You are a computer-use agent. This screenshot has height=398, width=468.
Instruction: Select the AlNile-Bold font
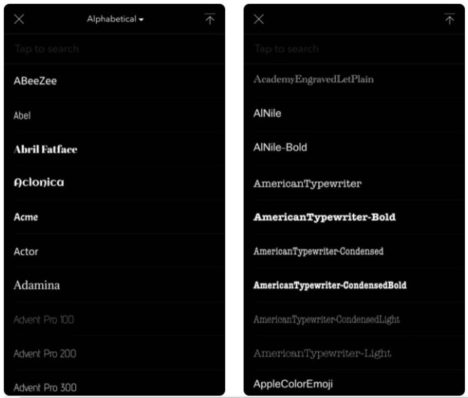[x=280, y=147]
